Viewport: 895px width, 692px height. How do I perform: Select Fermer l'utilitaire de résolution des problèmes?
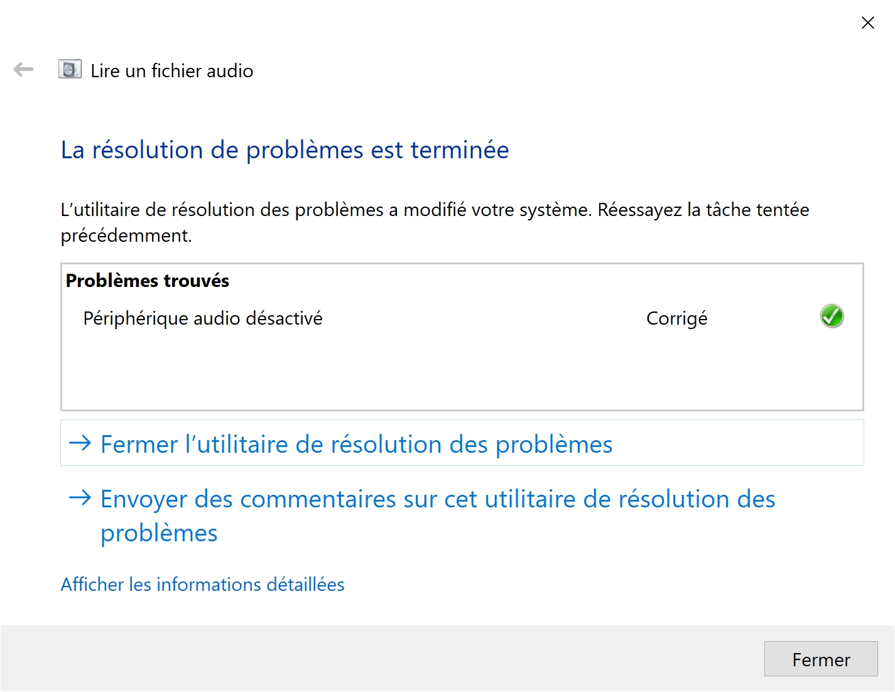point(462,443)
